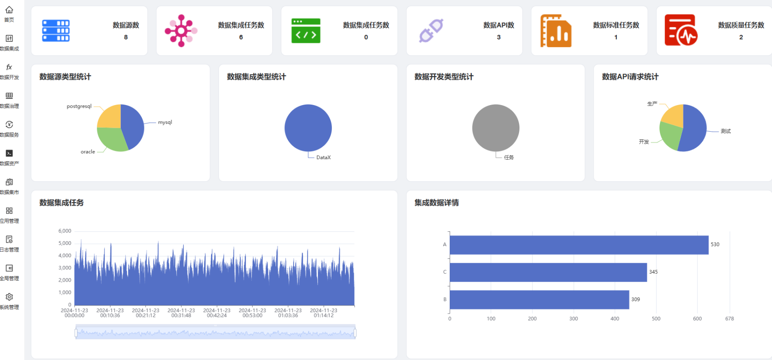Image resolution: width=772 pixels, height=360 pixels.
Task: Click the left handle of chart zoom slider
Action: 76,333
